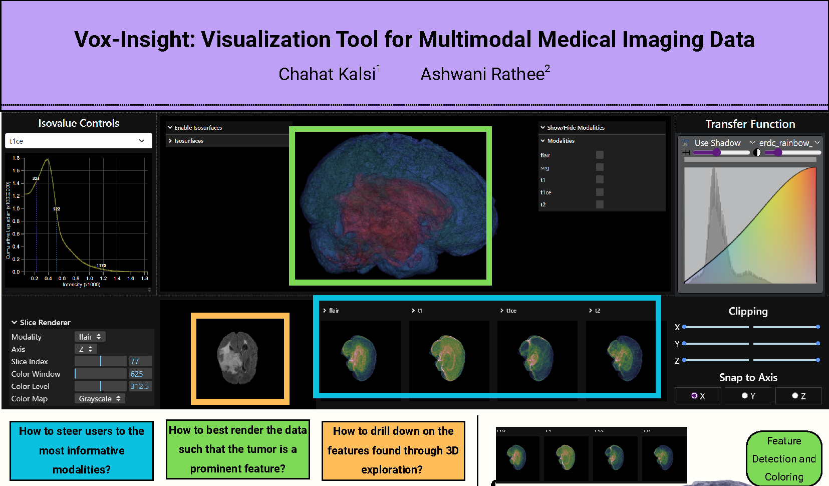Image resolution: width=829 pixels, height=486 pixels.
Task: Collapse the Show/Hide Modalities menu section
Action: [542, 128]
